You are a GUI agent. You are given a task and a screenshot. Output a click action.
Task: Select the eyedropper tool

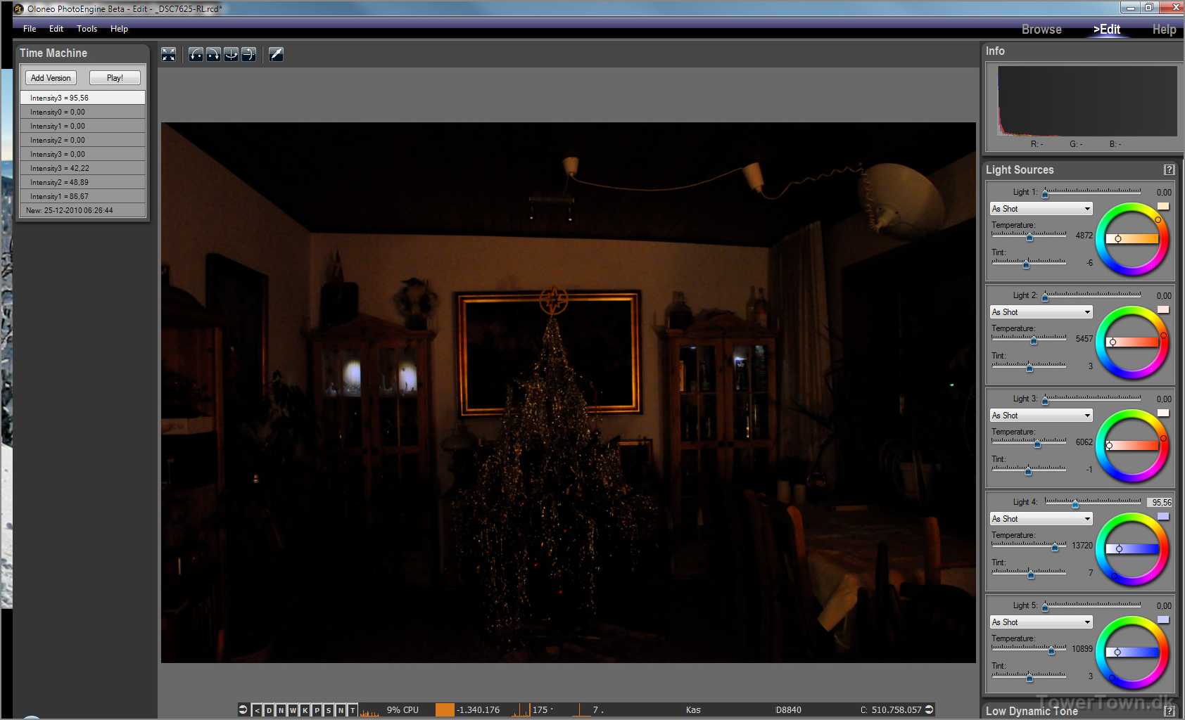[x=277, y=55]
